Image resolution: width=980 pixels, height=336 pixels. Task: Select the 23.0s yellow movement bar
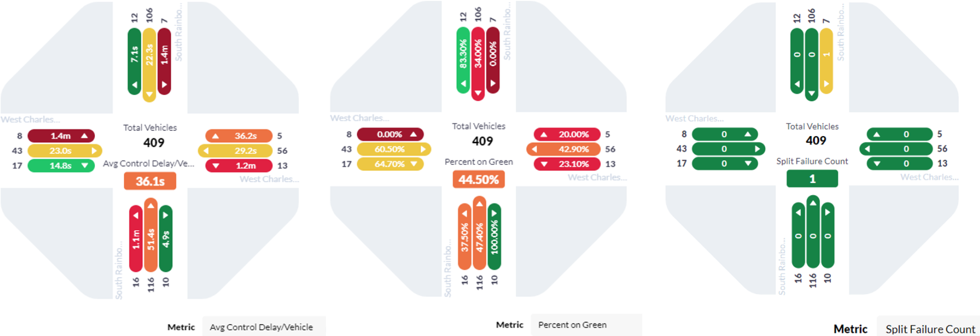[x=65, y=151]
